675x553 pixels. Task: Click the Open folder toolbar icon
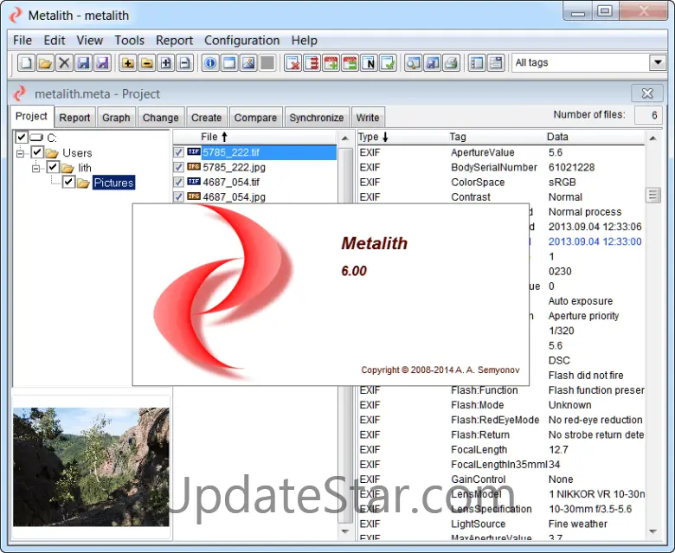click(45, 63)
